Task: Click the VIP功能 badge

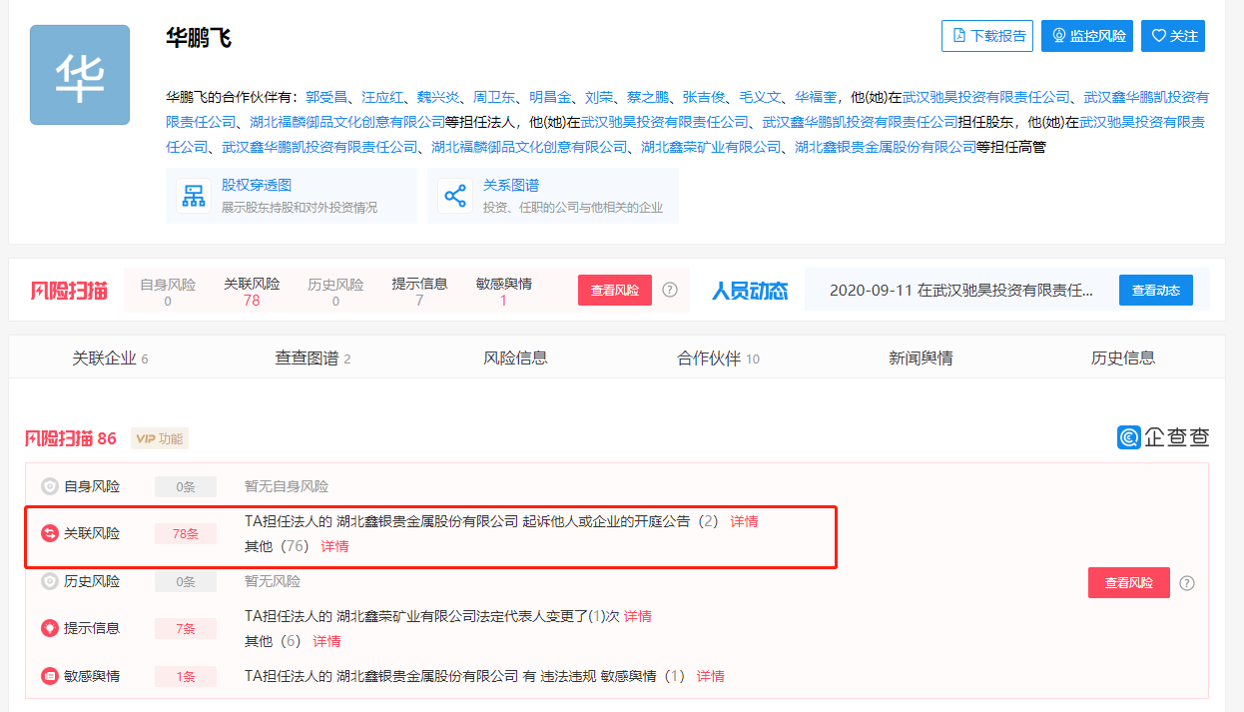Action: click(159, 438)
